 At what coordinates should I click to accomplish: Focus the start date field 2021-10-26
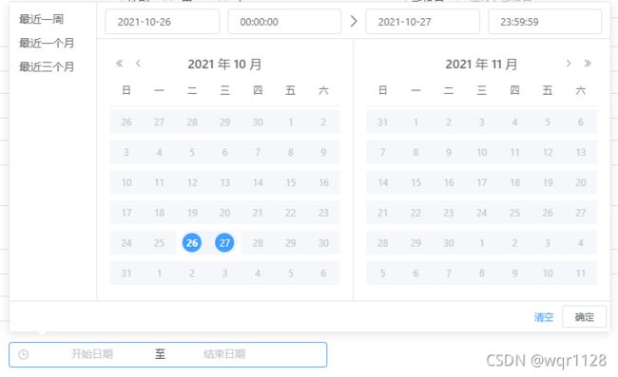point(163,22)
